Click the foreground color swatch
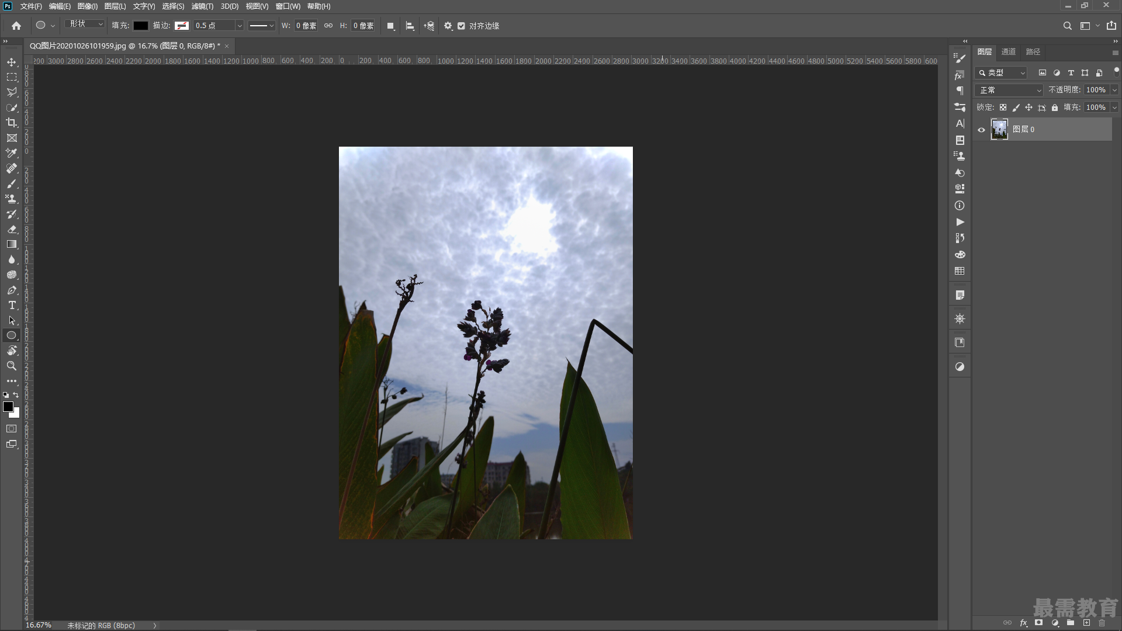Viewport: 1122px width, 631px height. click(x=8, y=407)
